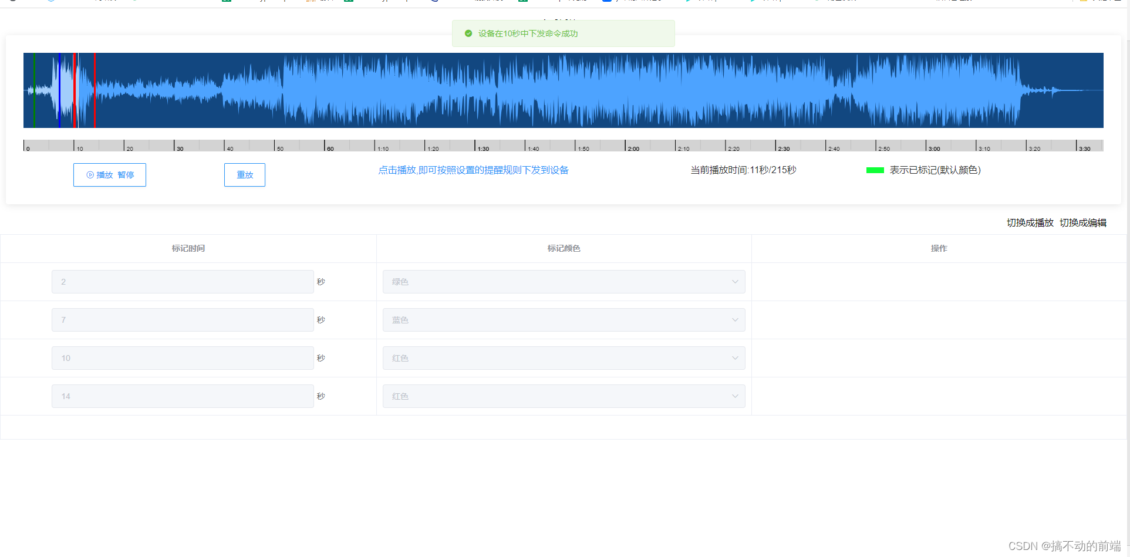Open the 红色 dropdown in the 10-second row
This screenshot has height=557, width=1130.
point(564,358)
